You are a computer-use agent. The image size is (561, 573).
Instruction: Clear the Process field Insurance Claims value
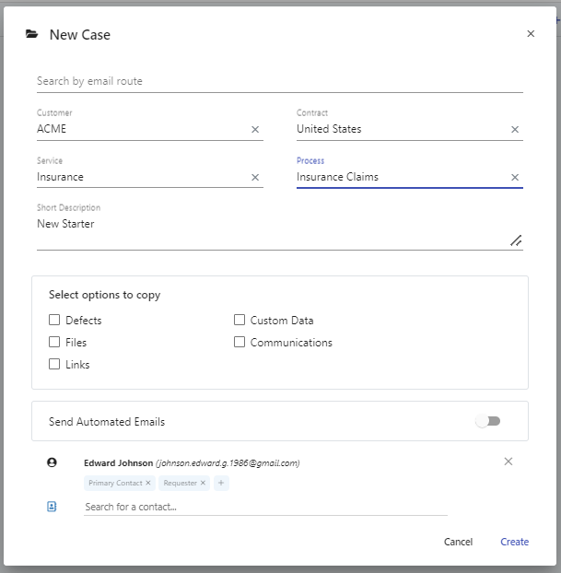point(515,178)
